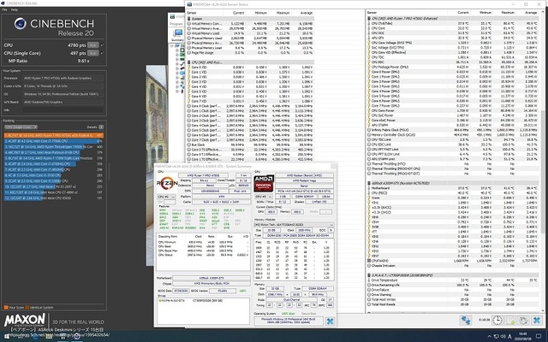Select the Ryzen Threadripper 1950X ranking entry
This screenshot has height=342, width=548.
tap(54, 147)
